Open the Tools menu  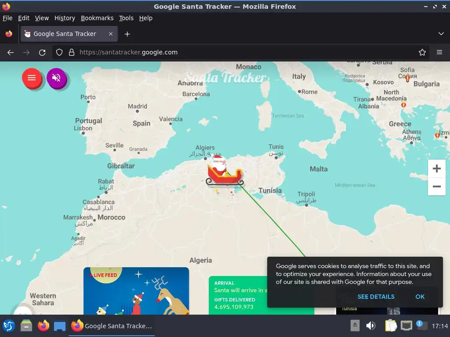pos(126,18)
